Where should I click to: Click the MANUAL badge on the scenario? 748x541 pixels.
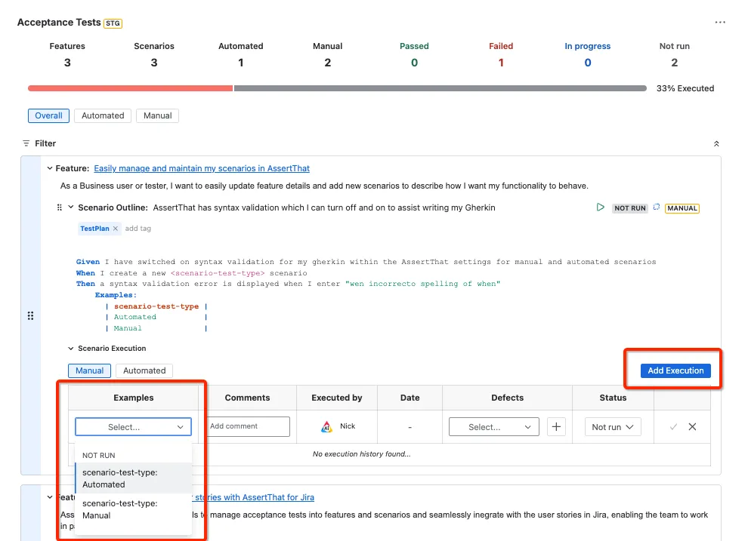[x=682, y=208]
